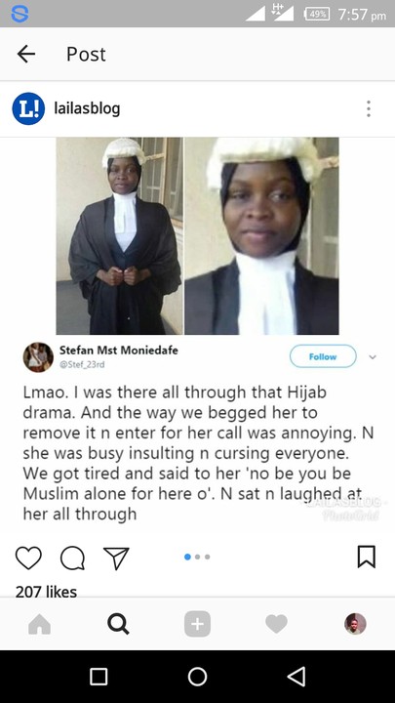Save the post with bookmark icon

pos(367,557)
